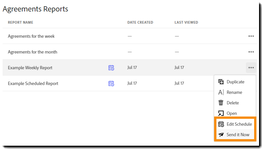
Task: Click schedule icon for Example Weekly Report
Action: [x=111, y=68]
